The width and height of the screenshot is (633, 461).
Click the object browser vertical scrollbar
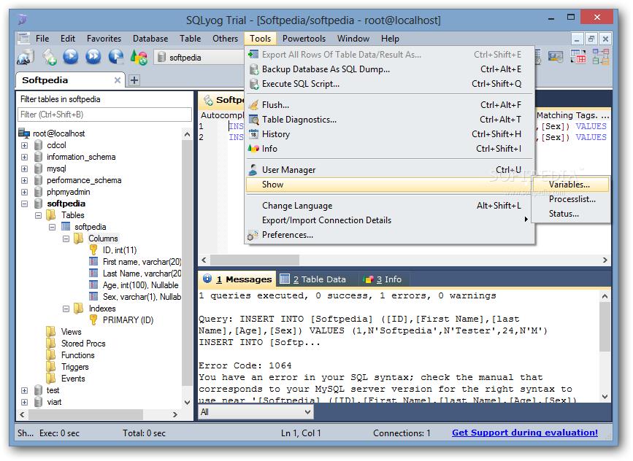point(187,268)
